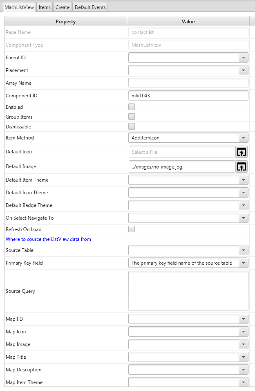Click the Default Image file upload icon
The height and width of the screenshot is (391, 255).
242,167
